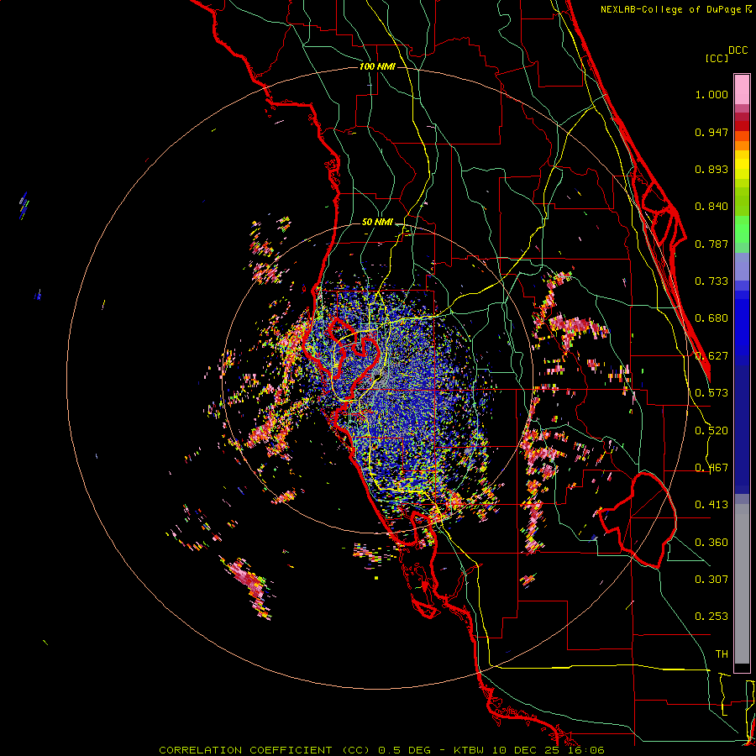
Task: Click the 0.947 legend value
Action: (x=711, y=132)
